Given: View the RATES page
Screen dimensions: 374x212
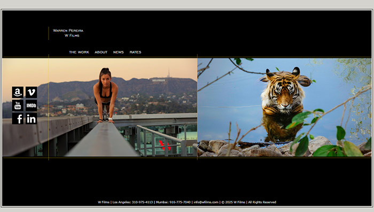Looking at the screenshot, I should 135,52.
